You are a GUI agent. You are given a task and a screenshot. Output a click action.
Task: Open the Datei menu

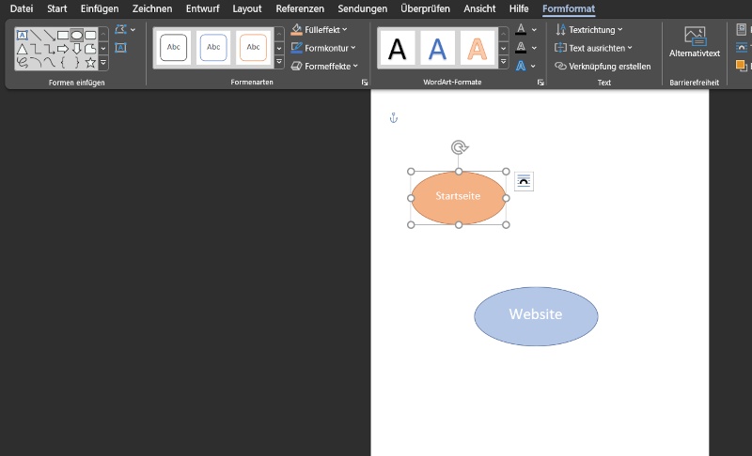pyautogui.click(x=22, y=8)
